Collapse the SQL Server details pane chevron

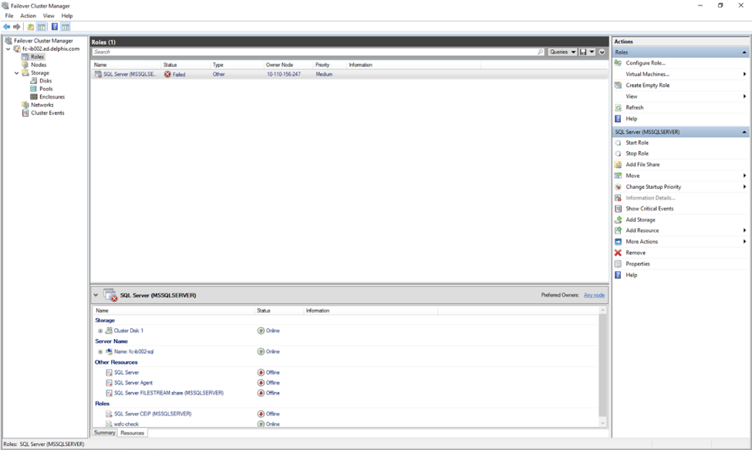point(96,295)
